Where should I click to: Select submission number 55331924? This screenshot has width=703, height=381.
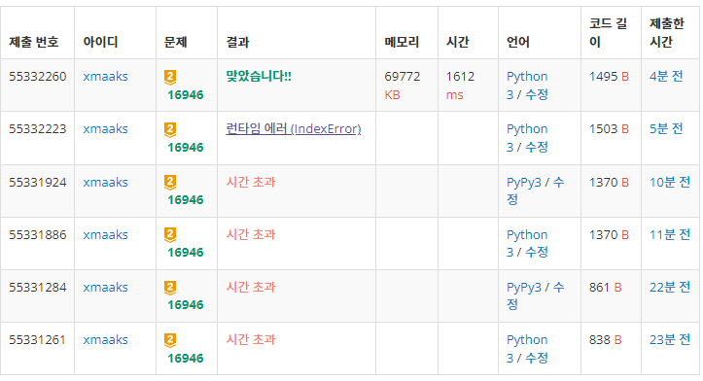(38, 183)
